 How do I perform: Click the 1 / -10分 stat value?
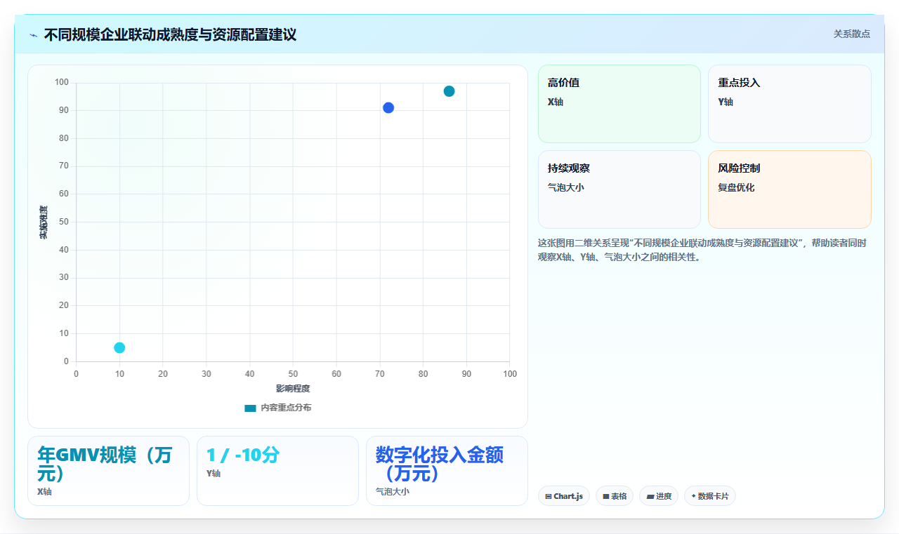click(242, 455)
